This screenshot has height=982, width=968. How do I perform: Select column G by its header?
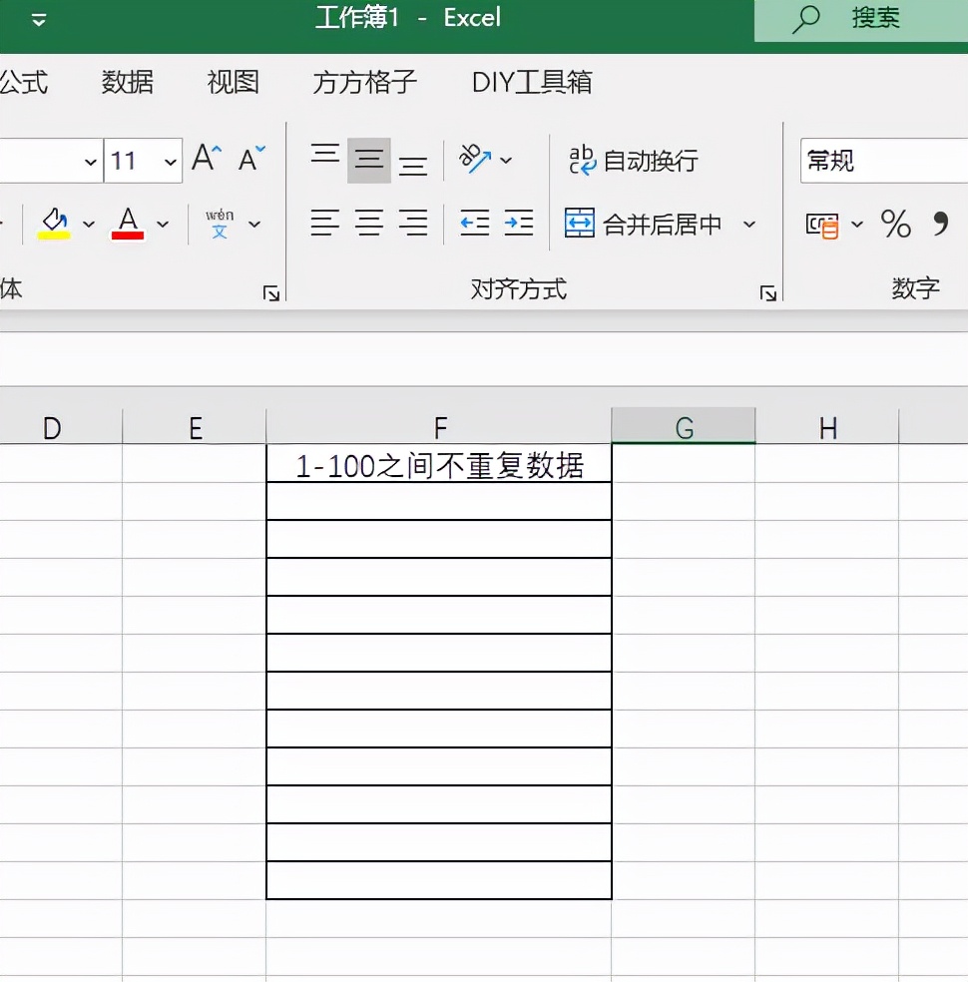point(683,426)
